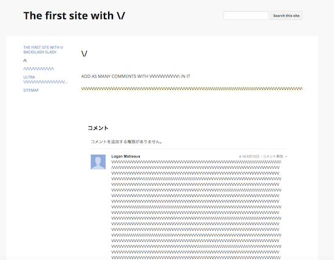
Task: Open the comment options dropdown arrow
Action: click(286, 157)
